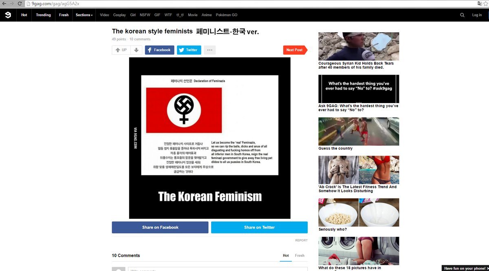489x271 pixels.
Task: Select the Hot comments tab
Action: coord(286,256)
